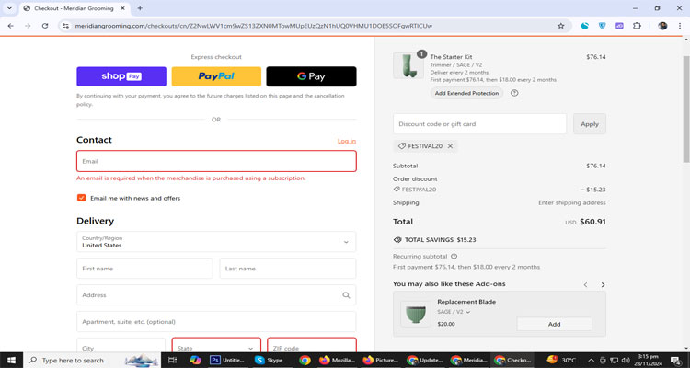The width and height of the screenshot is (690, 368).
Task: Switch to the Picture Firefox taskbar window
Action: (x=381, y=360)
